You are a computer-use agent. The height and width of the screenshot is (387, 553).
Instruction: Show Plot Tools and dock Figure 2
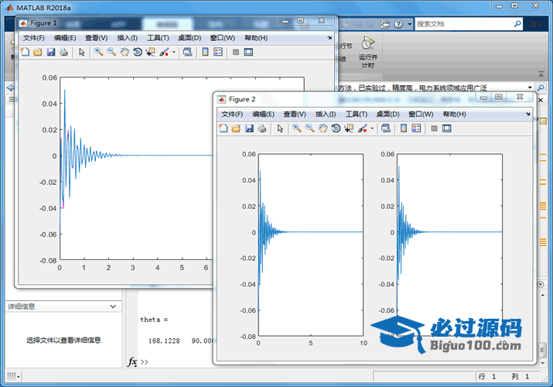[x=447, y=128]
